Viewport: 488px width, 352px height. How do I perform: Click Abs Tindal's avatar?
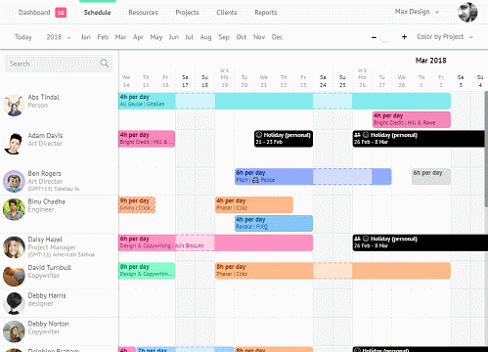pyautogui.click(x=14, y=105)
